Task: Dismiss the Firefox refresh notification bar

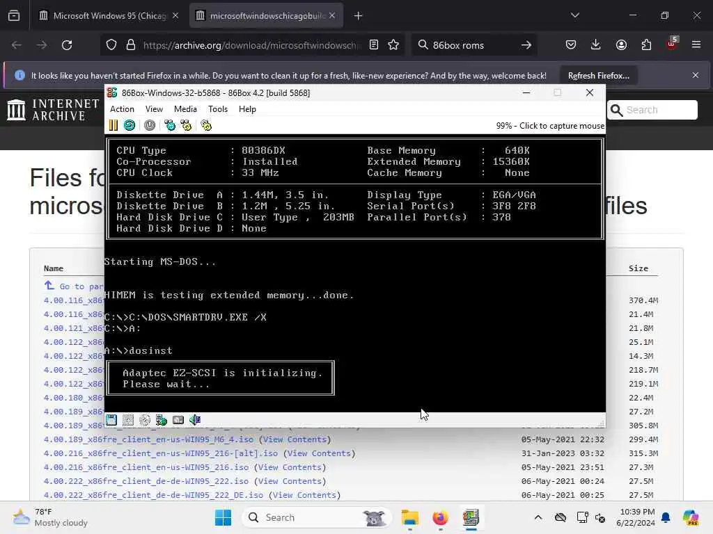Action: [696, 75]
